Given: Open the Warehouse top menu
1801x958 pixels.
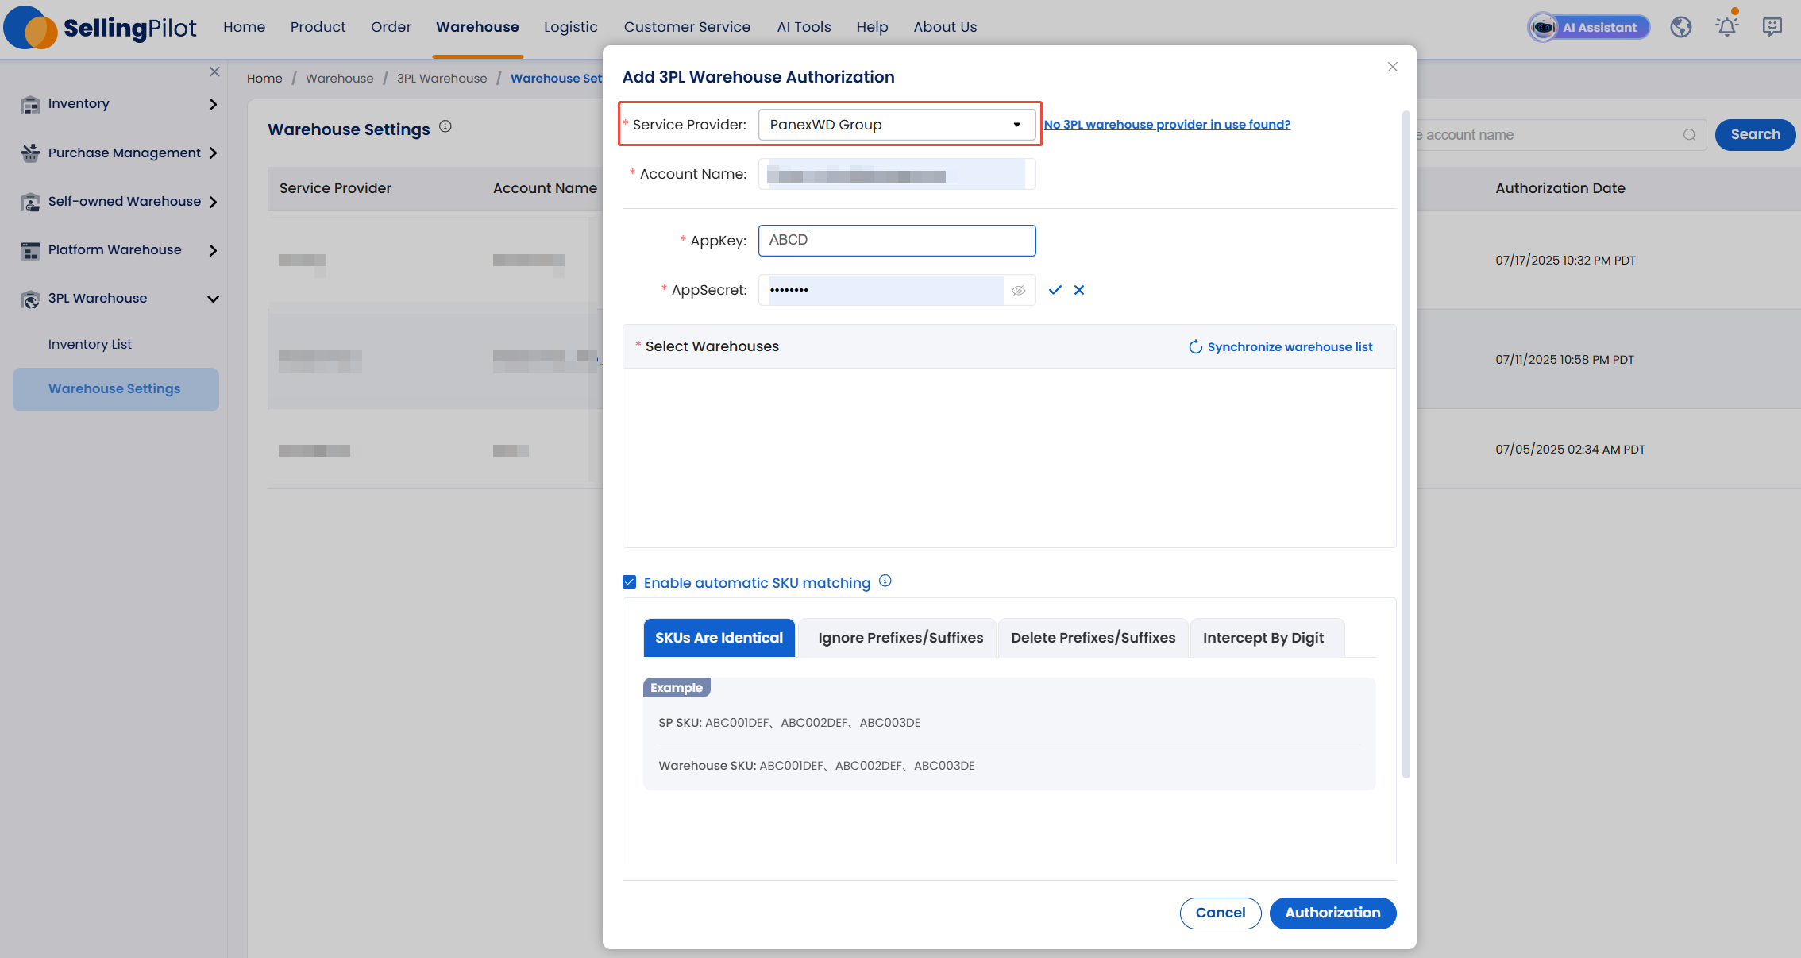Looking at the screenshot, I should point(477,27).
